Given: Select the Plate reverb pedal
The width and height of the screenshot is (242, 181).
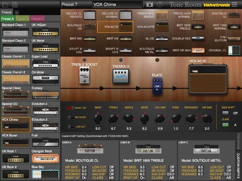Looking at the screenshot, I should coord(157,85).
